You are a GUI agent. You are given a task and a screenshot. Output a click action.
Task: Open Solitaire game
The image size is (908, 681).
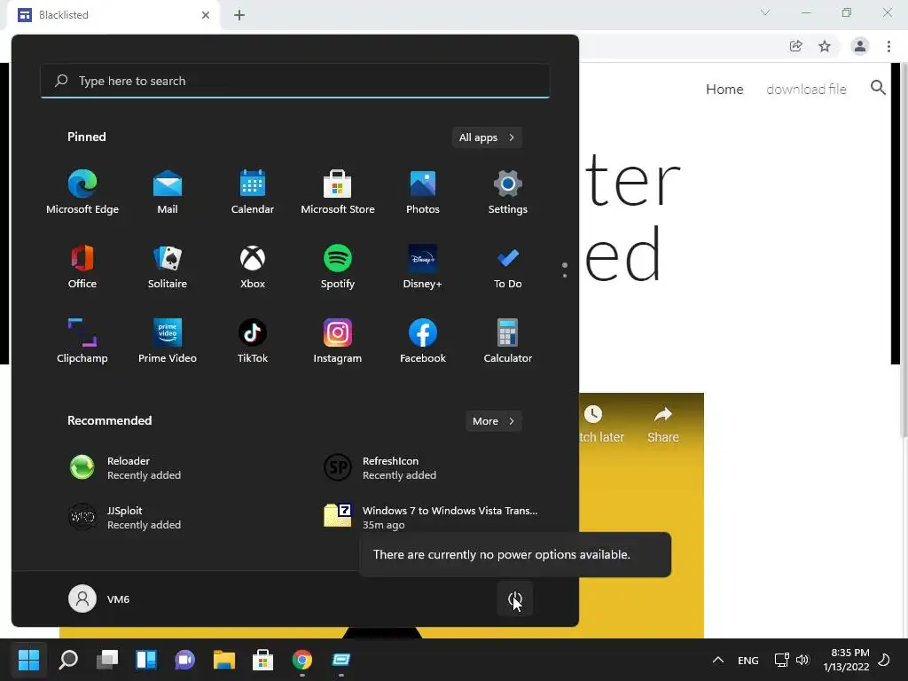coord(168,266)
